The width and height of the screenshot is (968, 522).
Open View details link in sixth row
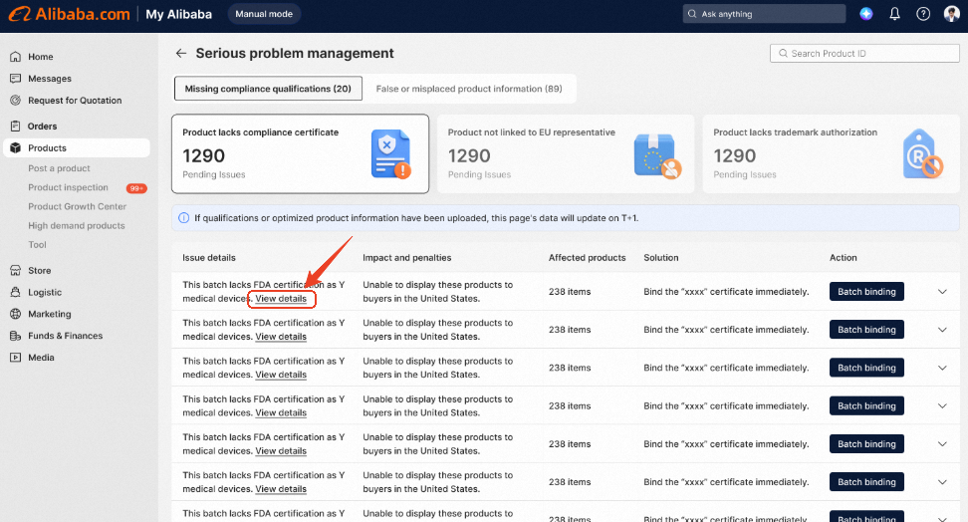(281, 489)
